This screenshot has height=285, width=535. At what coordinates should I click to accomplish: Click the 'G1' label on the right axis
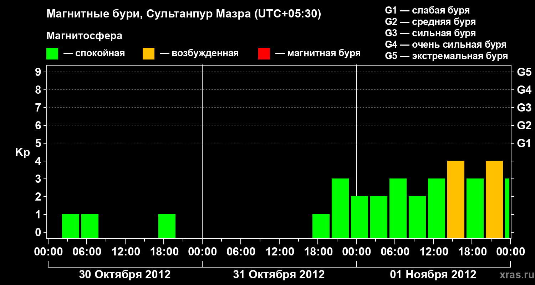(524, 144)
